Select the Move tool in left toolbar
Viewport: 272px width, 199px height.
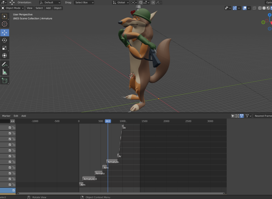pyautogui.click(x=5, y=33)
